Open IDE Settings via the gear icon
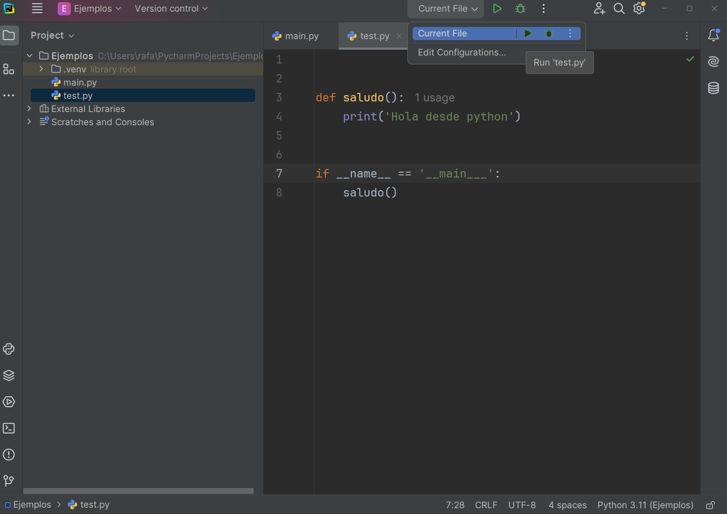727x514 pixels. pyautogui.click(x=639, y=8)
